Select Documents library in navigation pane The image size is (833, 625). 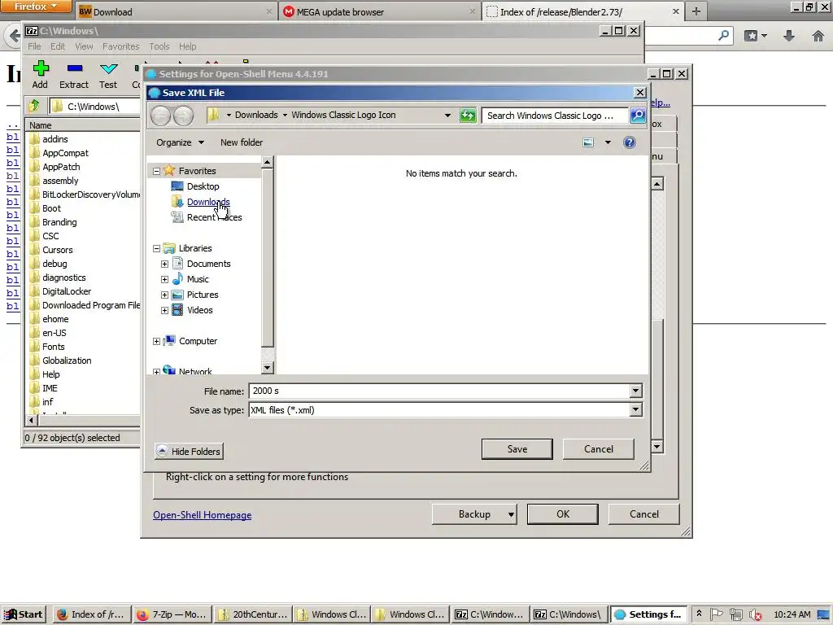pos(208,264)
